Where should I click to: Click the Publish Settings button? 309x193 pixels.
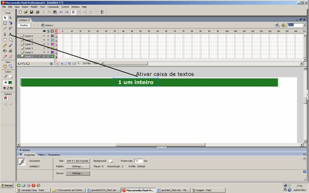point(78,166)
